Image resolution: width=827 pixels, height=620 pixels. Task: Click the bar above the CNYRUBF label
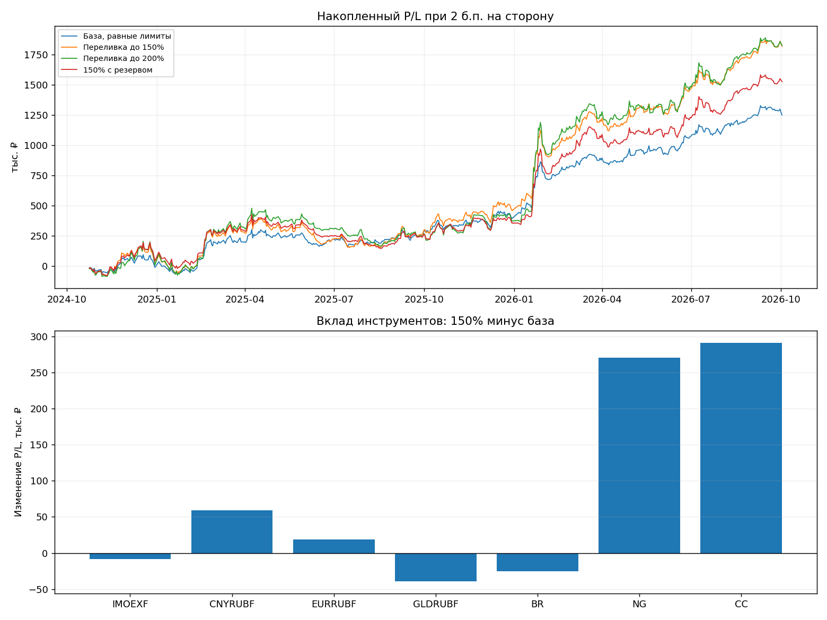click(232, 532)
